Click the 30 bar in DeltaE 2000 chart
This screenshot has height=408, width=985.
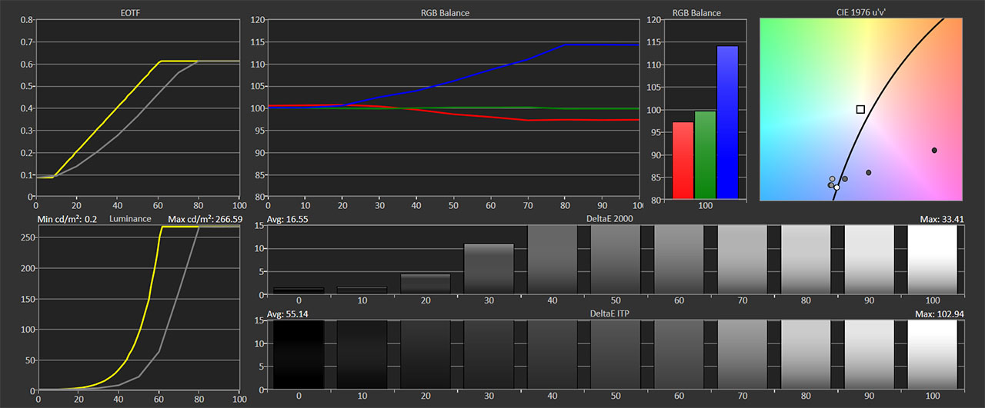tap(489, 268)
